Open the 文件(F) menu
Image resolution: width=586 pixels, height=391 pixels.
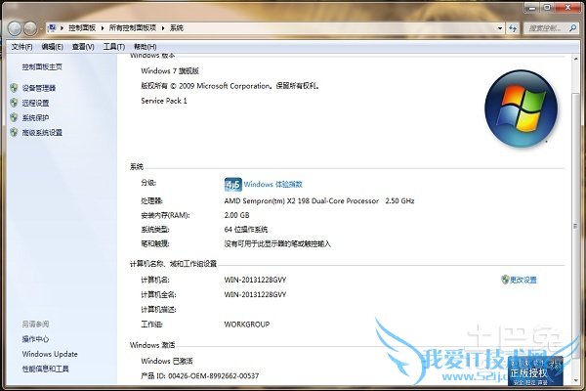click(x=21, y=47)
